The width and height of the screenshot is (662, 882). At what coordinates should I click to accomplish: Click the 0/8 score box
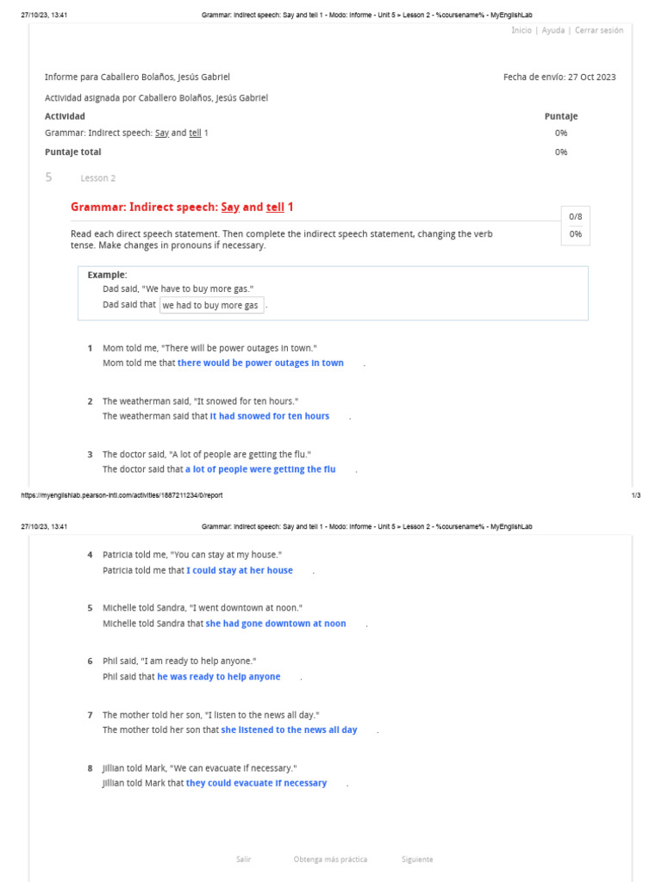pyautogui.click(x=575, y=217)
